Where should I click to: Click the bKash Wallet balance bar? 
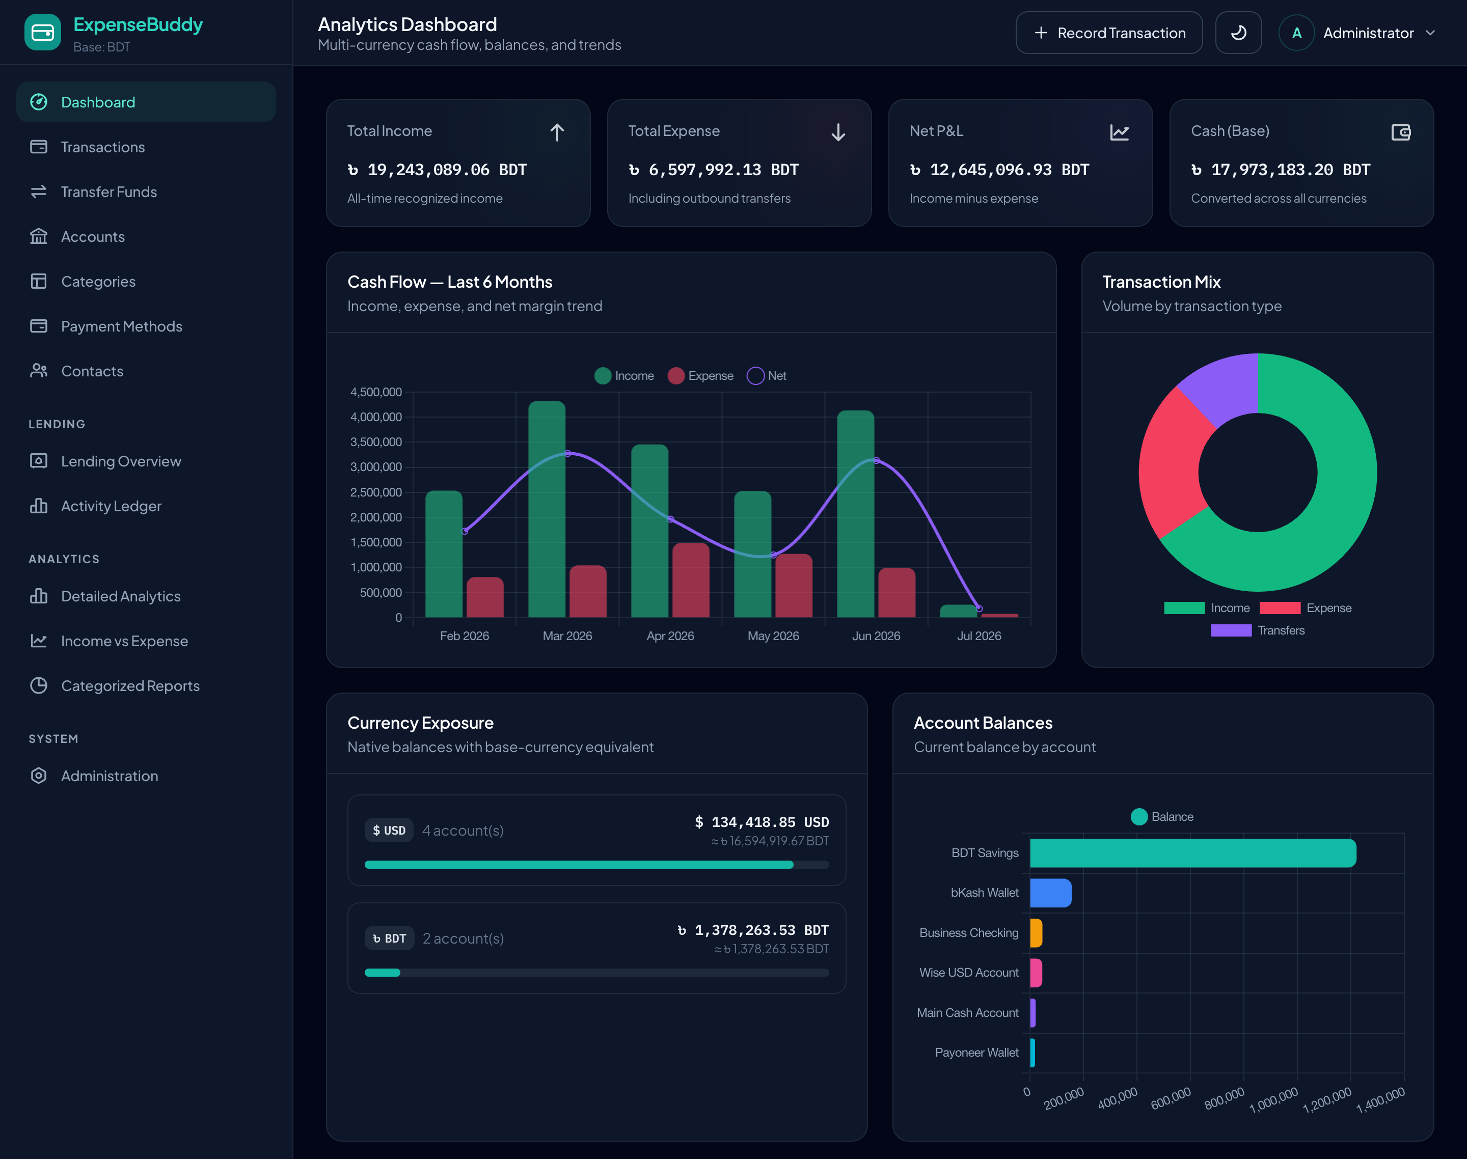click(1050, 893)
